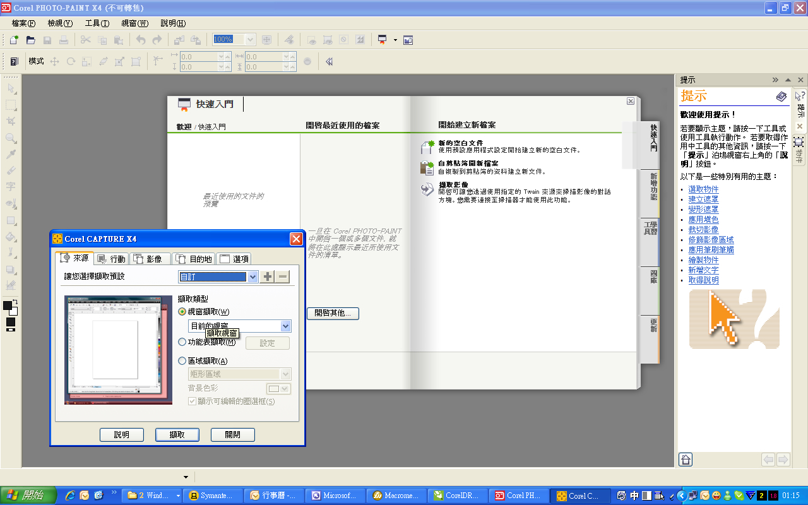The width and height of the screenshot is (808, 505).
Task: Select the Drop Shadow tool
Action: (x=11, y=270)
